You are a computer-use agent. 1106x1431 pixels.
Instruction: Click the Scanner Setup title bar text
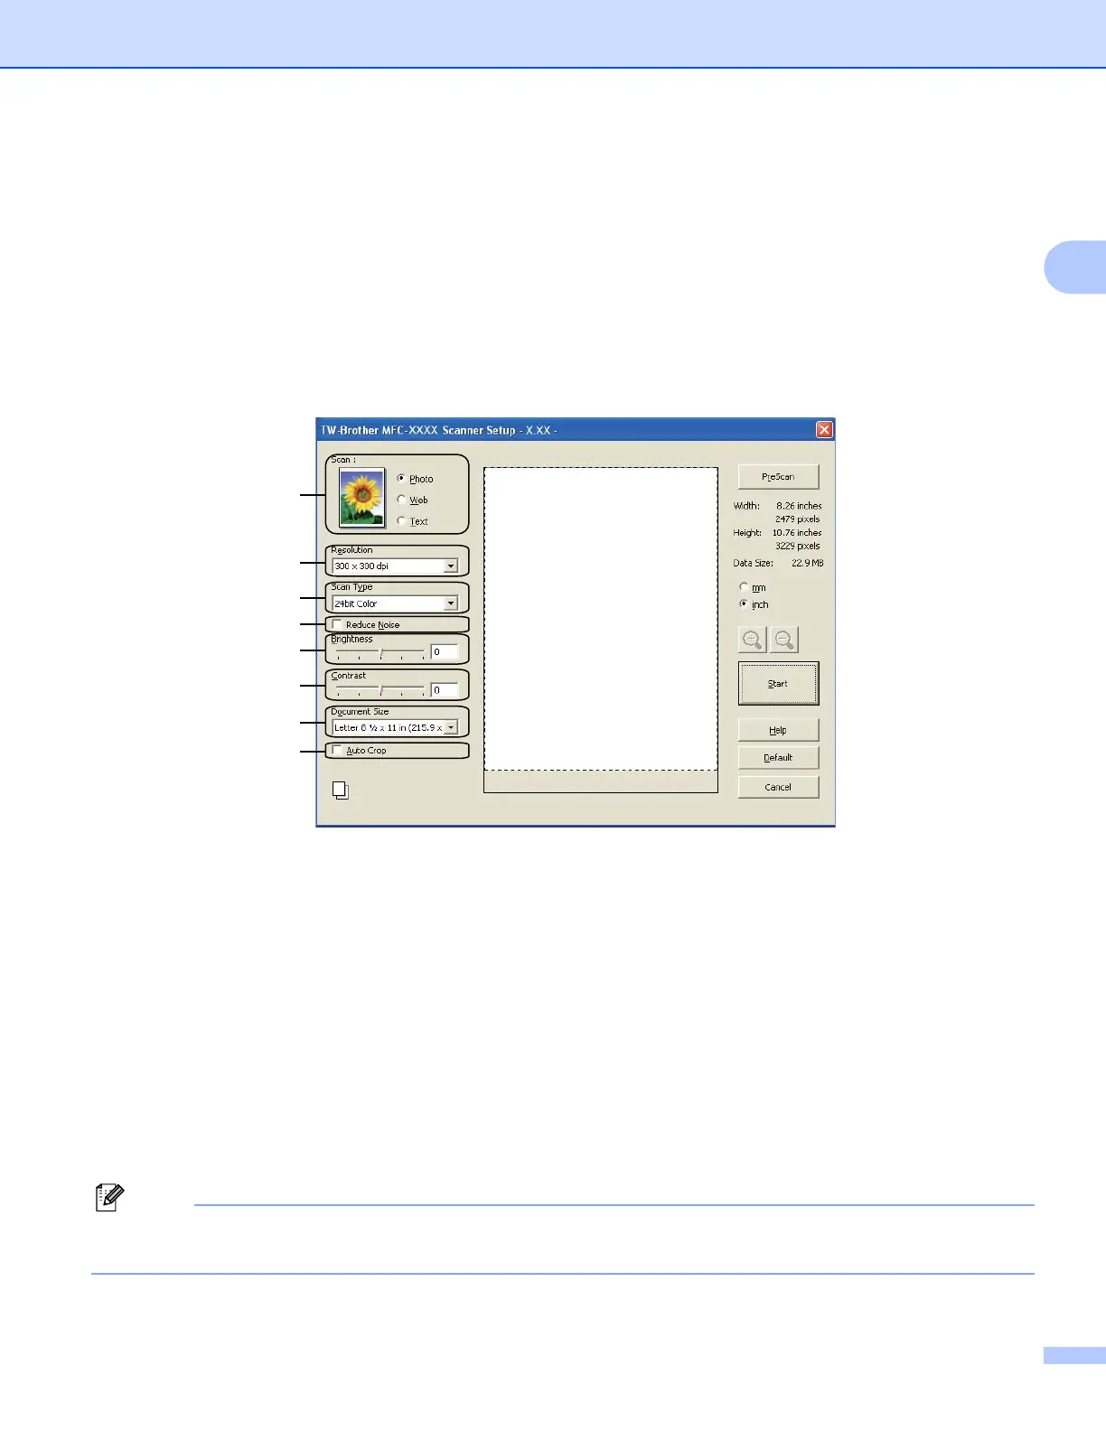439,430
